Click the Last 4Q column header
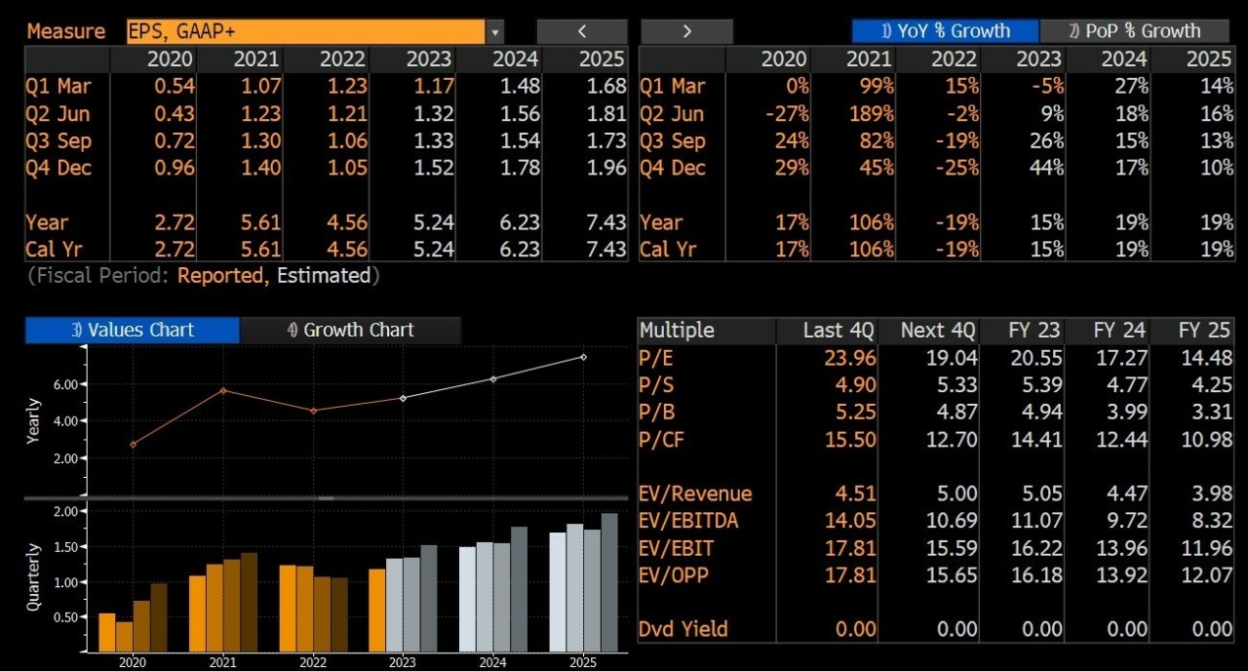 [838, 330]
